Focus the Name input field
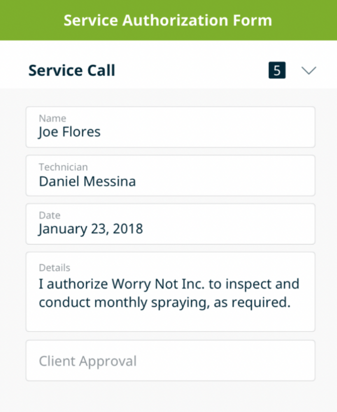337x412 pixels. click(170, 127)
